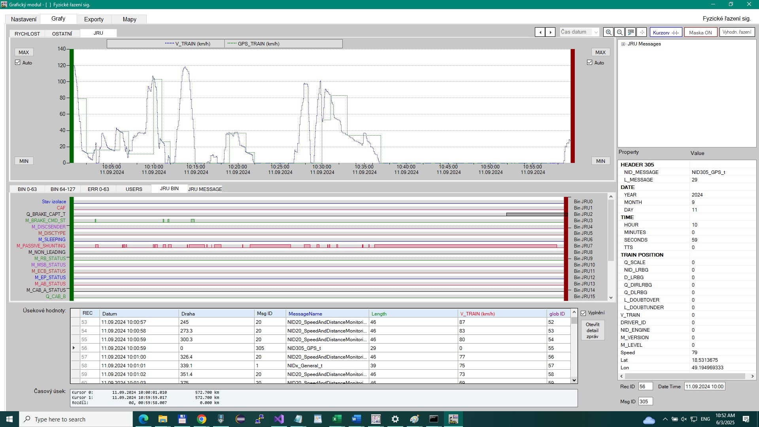Viewport: 759px width, 427px height.
Task: Click the crosshair cursor icon
Action: pyautogui.click(x=642, y=32)
